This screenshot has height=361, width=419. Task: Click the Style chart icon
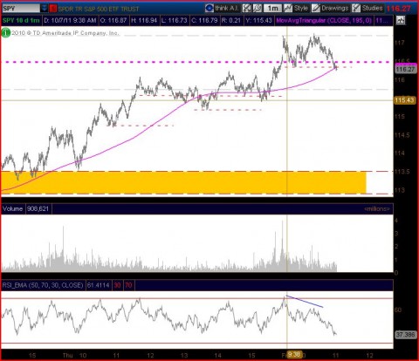point(288,8)
